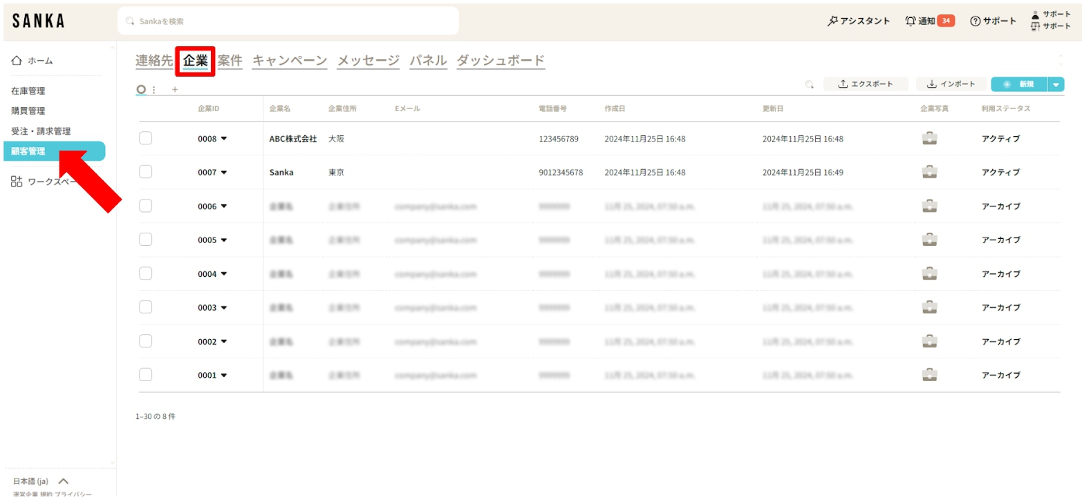
Task: Click the 大阪 address cell
Action: [x=336, y=139]
